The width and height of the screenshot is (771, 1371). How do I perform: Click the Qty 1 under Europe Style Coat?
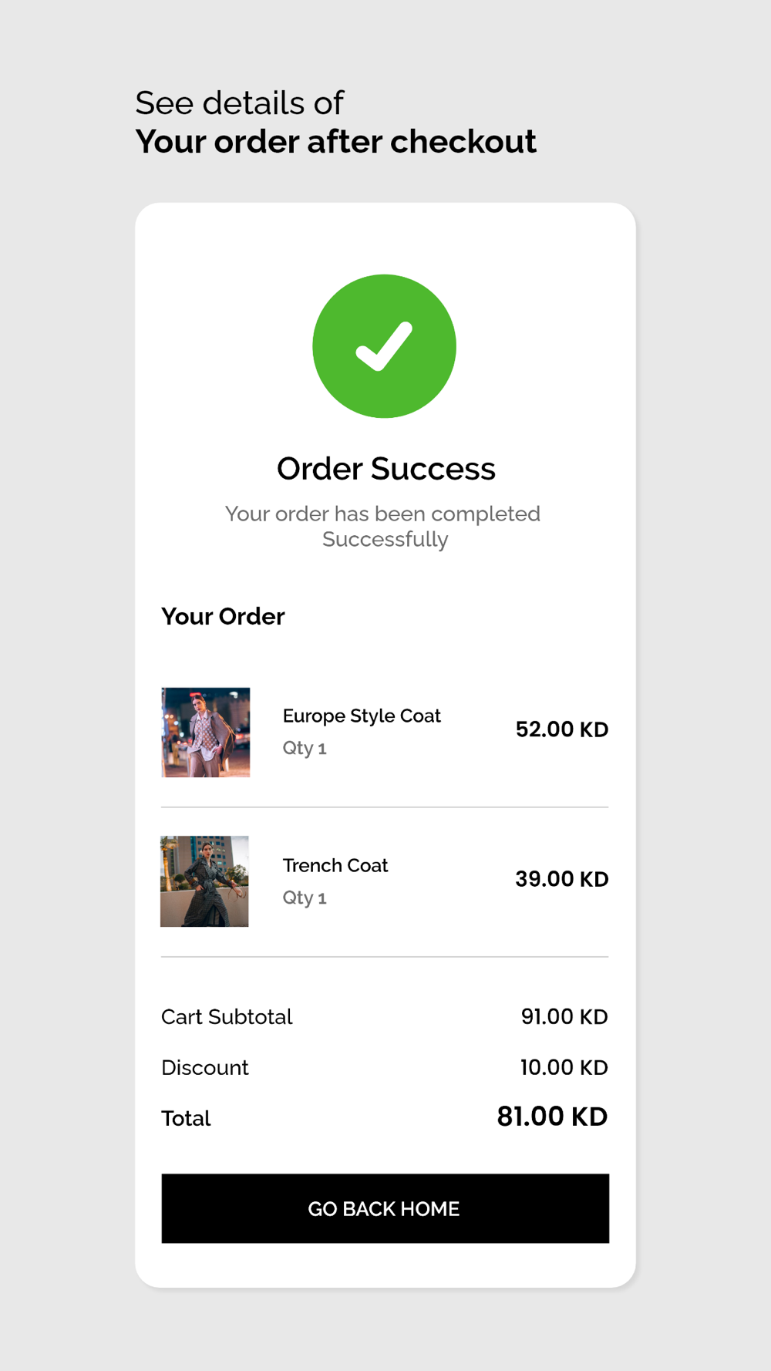point(305,748)
